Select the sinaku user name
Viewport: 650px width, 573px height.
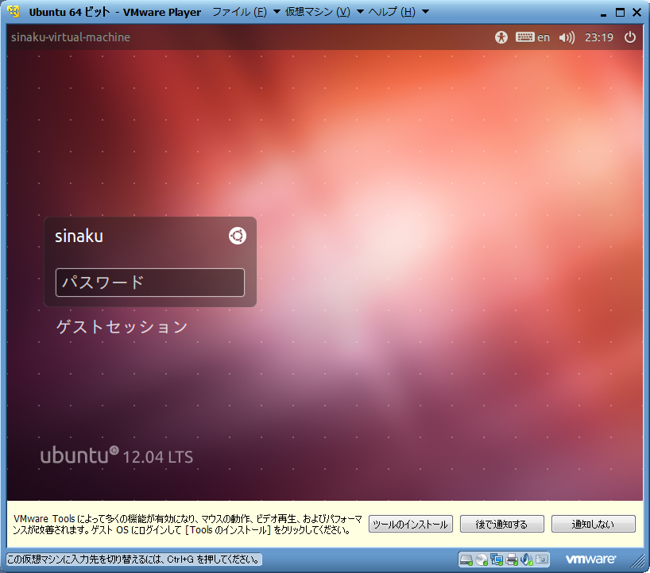(79, 236)
